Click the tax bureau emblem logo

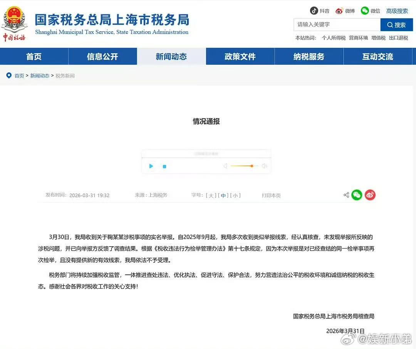(x=15, y=20)
